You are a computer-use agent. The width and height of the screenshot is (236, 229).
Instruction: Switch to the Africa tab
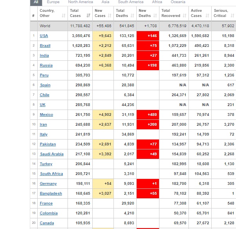(157, 2)
